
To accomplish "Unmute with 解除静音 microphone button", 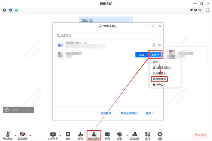I will 8,135.
